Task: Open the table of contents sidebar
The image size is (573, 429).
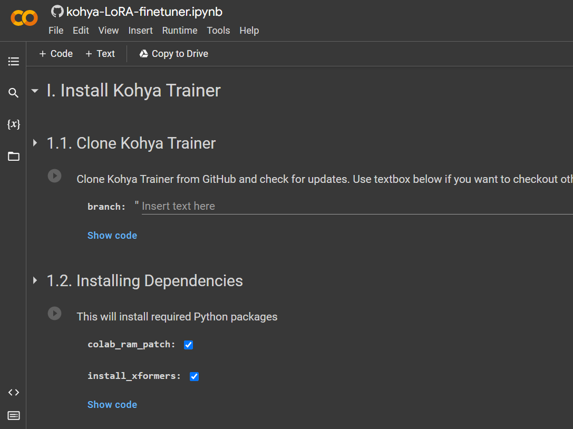Action: click(x=13, y=61)
